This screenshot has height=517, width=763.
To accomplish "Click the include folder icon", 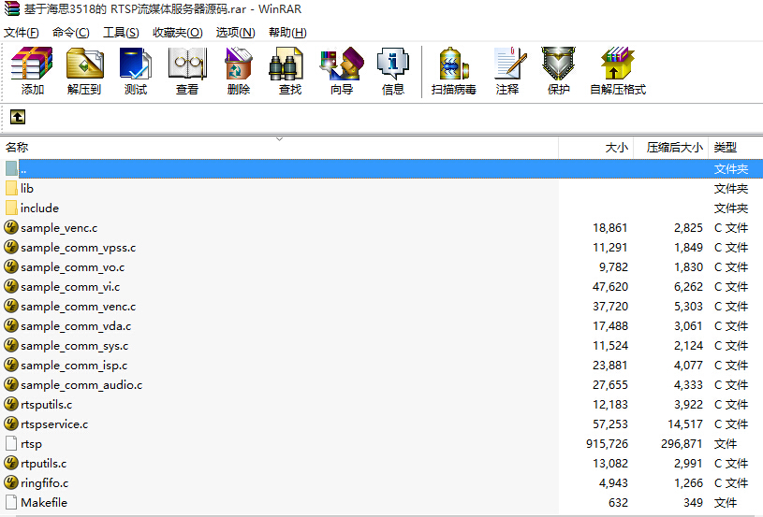I will point(11,208).
